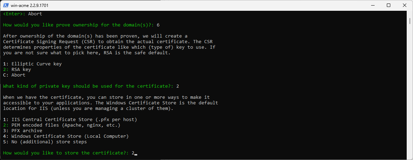Click the "prove ownership for the domain(s)" prompt
The width and height of the screenshot is (413, 160).
pos(79,25)
